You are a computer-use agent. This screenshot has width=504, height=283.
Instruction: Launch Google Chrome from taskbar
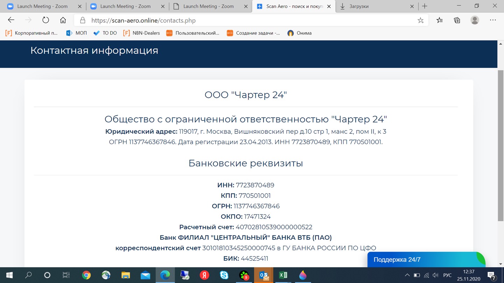(86, 275)
